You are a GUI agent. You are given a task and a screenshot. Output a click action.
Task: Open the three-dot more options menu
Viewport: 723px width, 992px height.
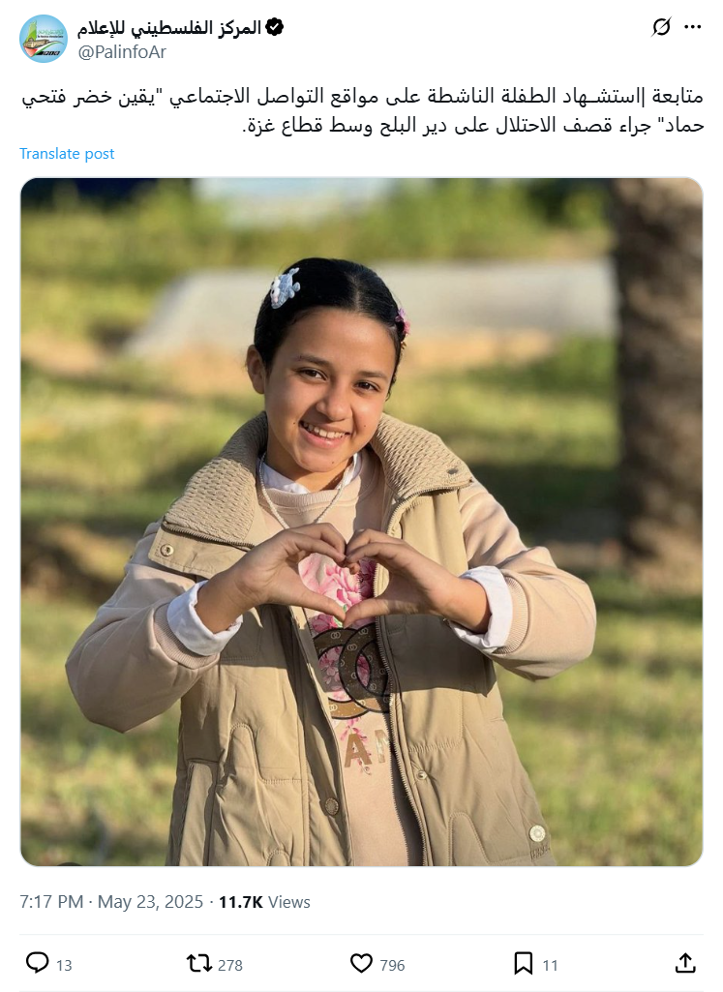click(693, 27)
